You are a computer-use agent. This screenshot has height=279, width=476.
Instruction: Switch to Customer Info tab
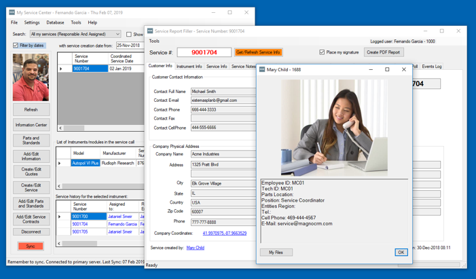pyautogui.click(x=160, y=66)
